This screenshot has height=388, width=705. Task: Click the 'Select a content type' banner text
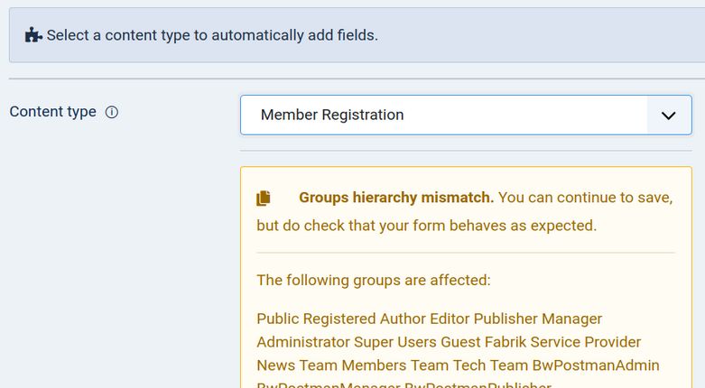[x=212, y=36]
